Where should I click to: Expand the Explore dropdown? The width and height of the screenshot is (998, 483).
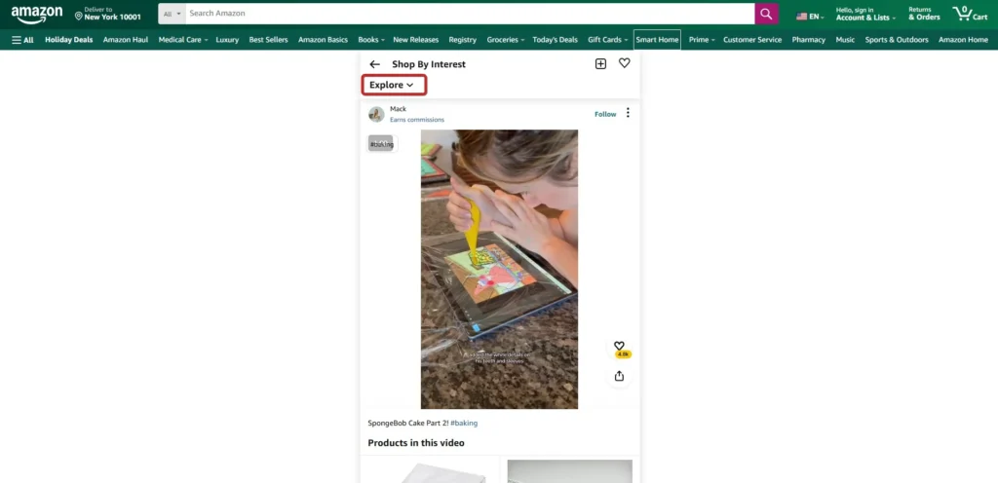pos(392,85)
